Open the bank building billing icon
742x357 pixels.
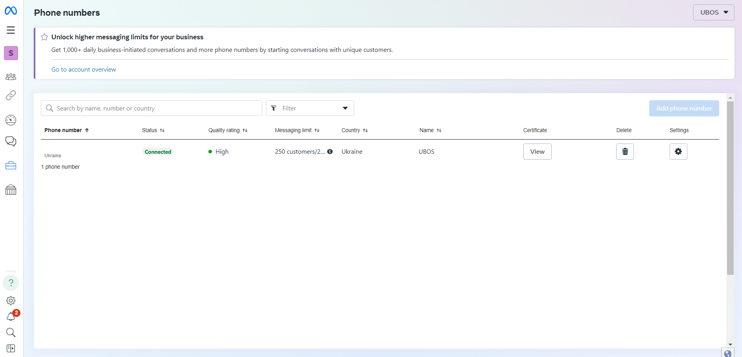[11, 190]
